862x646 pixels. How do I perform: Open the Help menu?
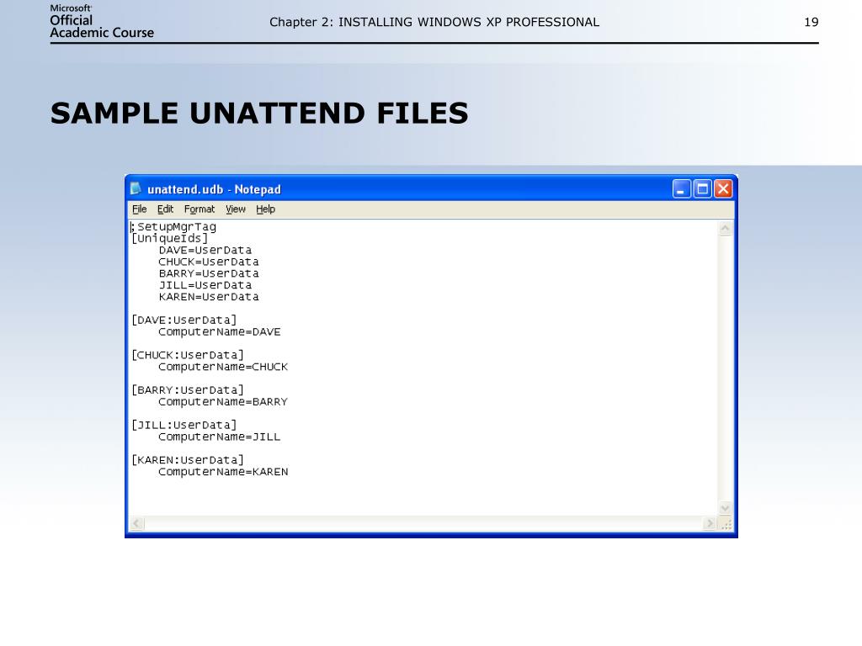point(265,209)
